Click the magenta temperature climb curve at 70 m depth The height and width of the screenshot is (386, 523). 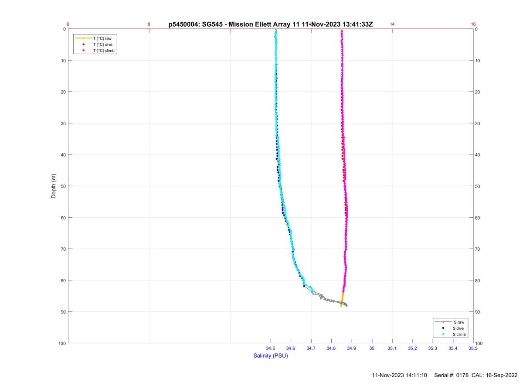[x=346, y=249]
